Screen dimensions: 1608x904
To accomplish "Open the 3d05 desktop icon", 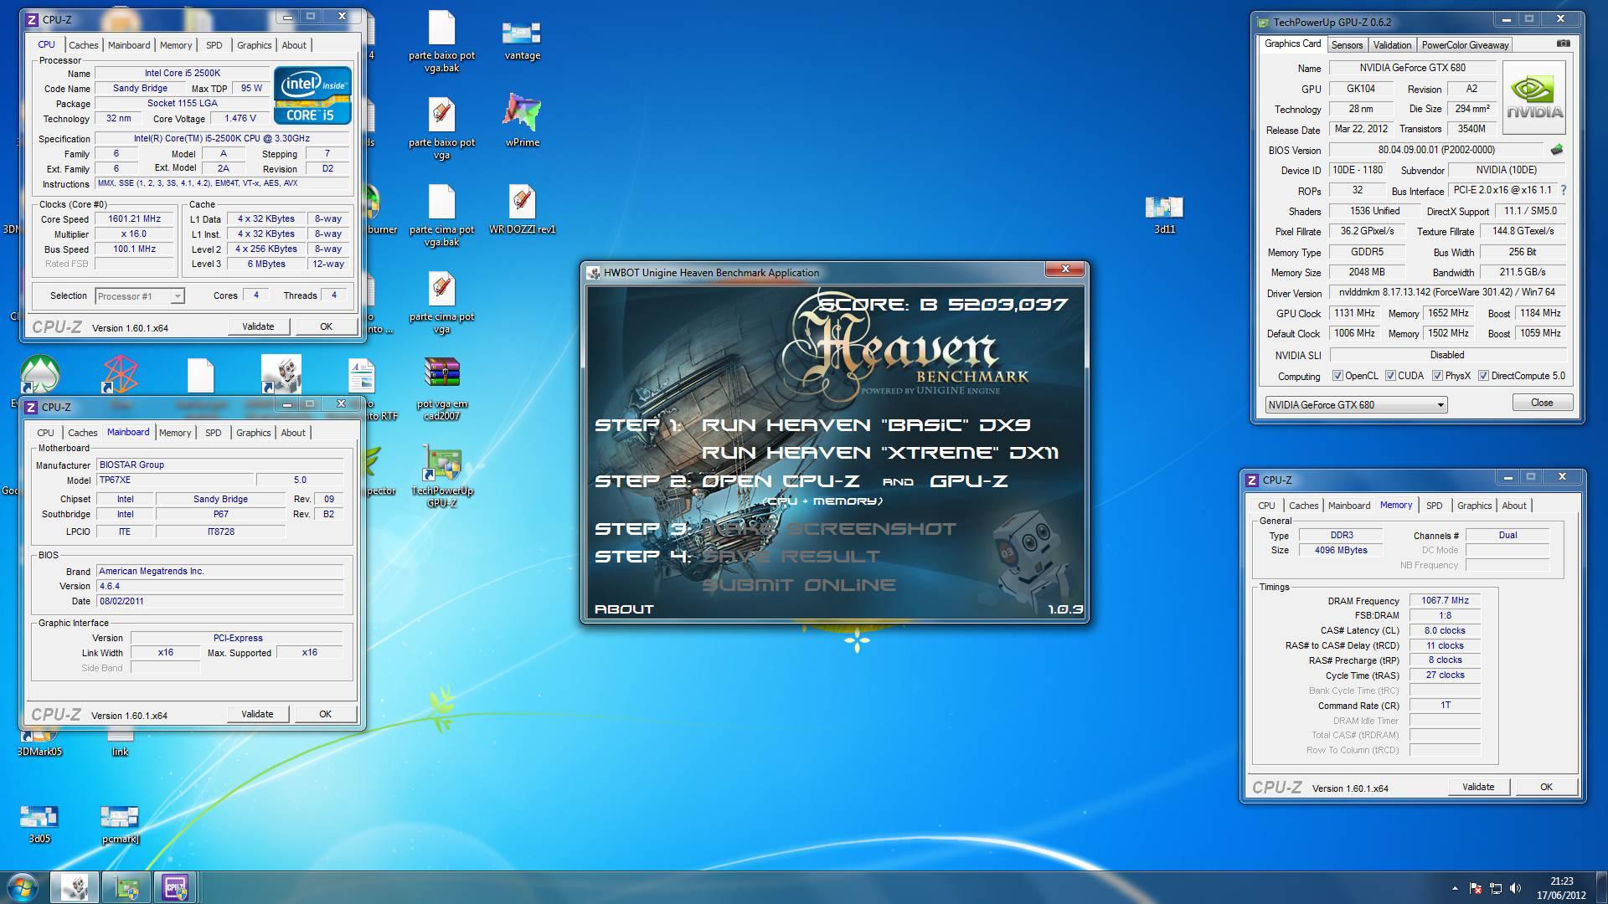I will coord(39,824).
